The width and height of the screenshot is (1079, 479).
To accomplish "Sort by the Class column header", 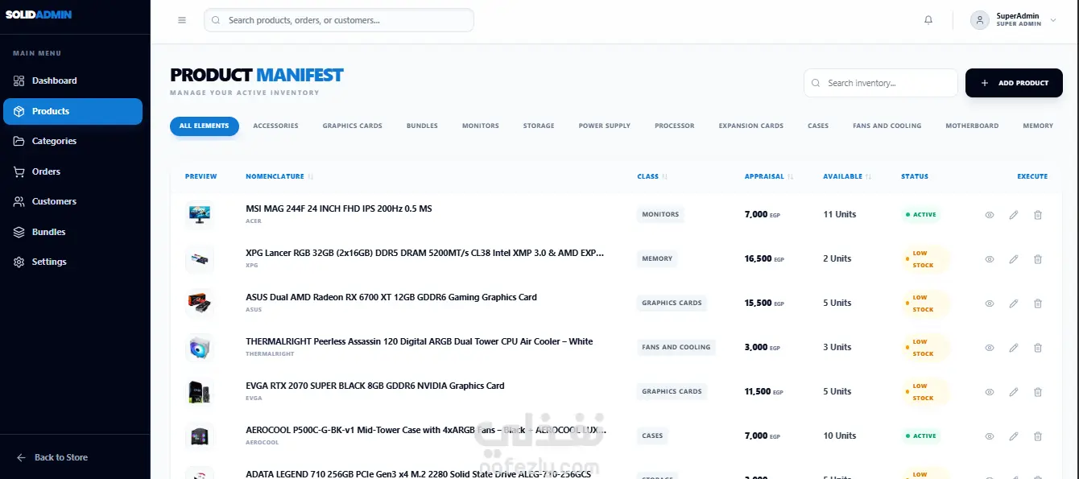I will (652, 176).
